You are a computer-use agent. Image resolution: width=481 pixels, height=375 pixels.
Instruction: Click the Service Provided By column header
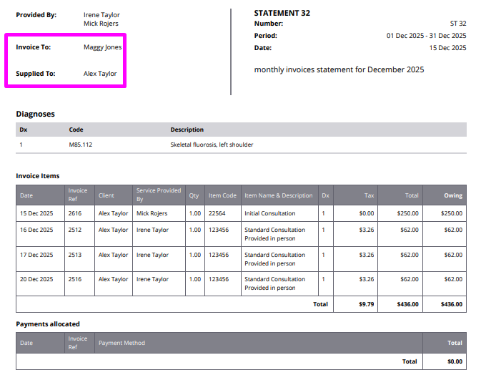(158, 195)
